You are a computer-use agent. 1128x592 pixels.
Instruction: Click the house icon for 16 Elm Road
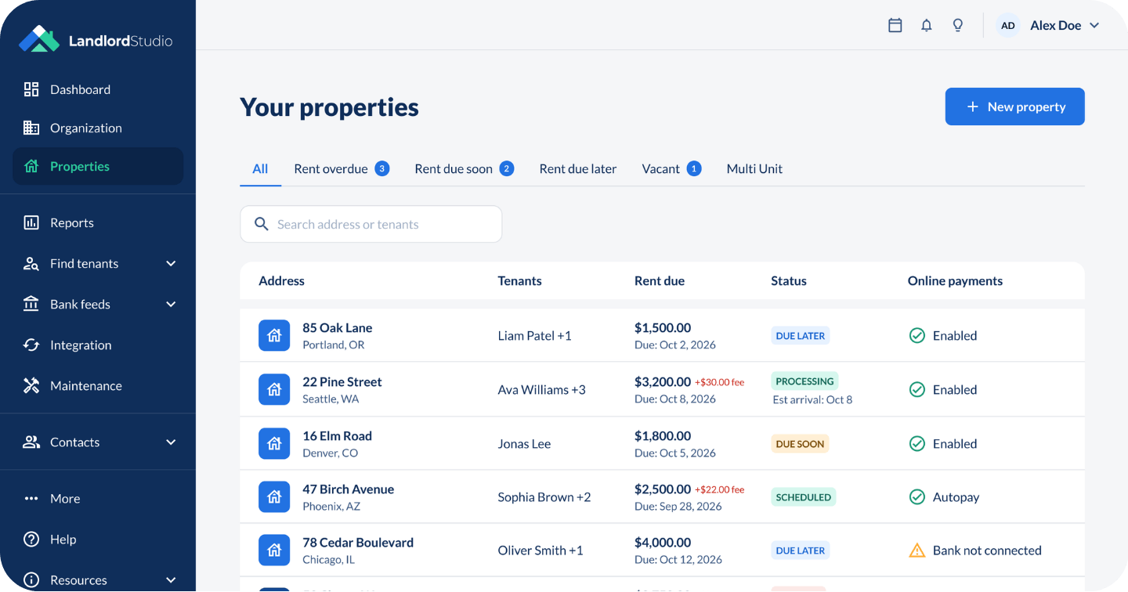(x=274, y=443)
